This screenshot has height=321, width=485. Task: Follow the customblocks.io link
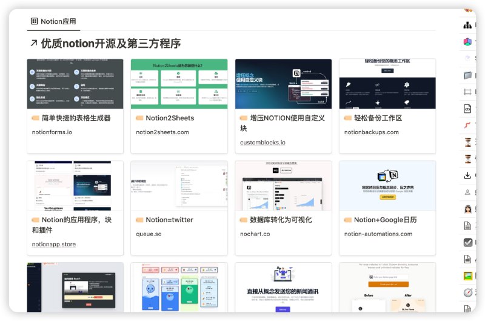click(263, 143)
